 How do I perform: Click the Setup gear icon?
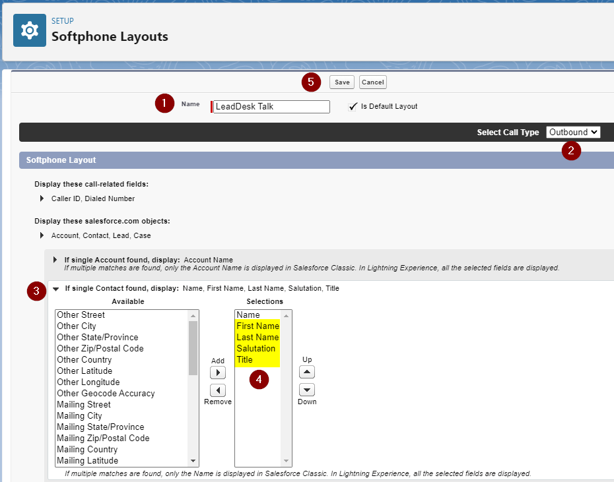[x=30, y=30]
